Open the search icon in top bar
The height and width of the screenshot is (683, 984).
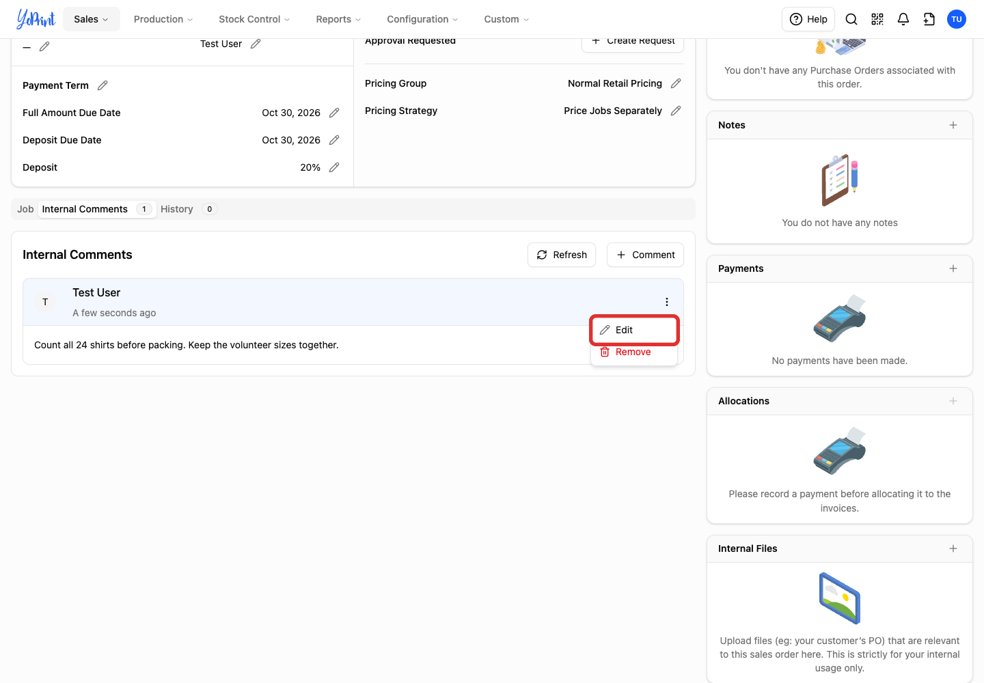pos(851,19)
